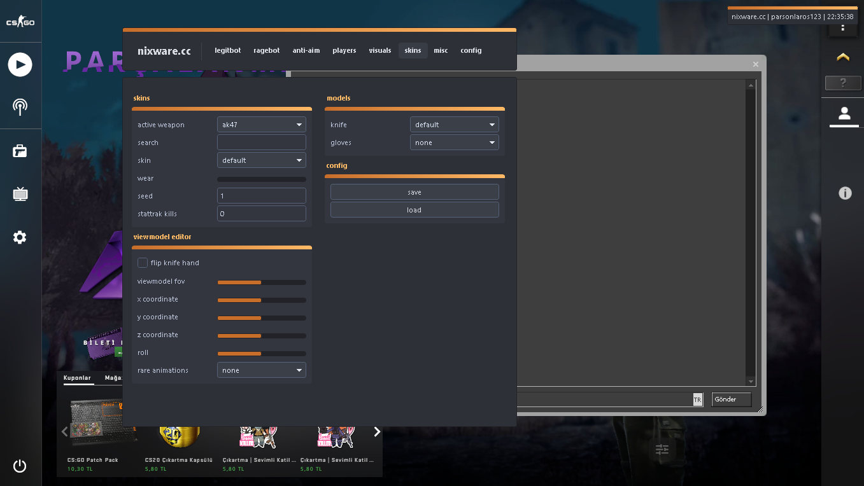Click the console scrollbar up arrow
Viewport: 864px width, 486px height.
pyautogui.click(x=751, y=85)
